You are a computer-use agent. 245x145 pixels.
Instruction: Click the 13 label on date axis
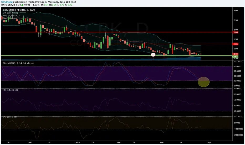coord(93,142)
